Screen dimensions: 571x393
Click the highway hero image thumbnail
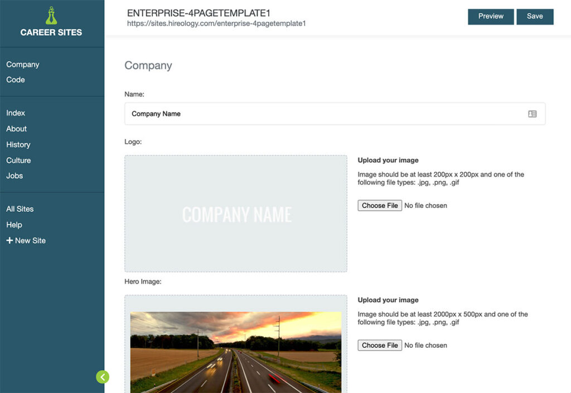point(236,352)
